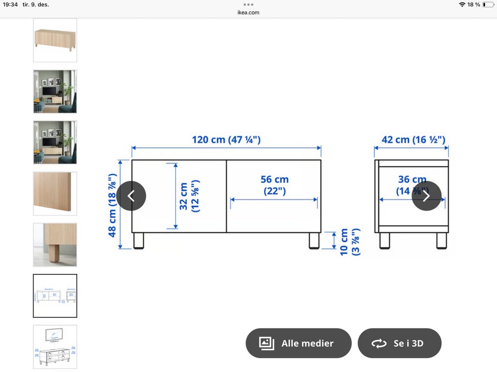Open the Alle medier gallery
The height and width of the screenshot is (372, 497).
(x=298, y=343)
